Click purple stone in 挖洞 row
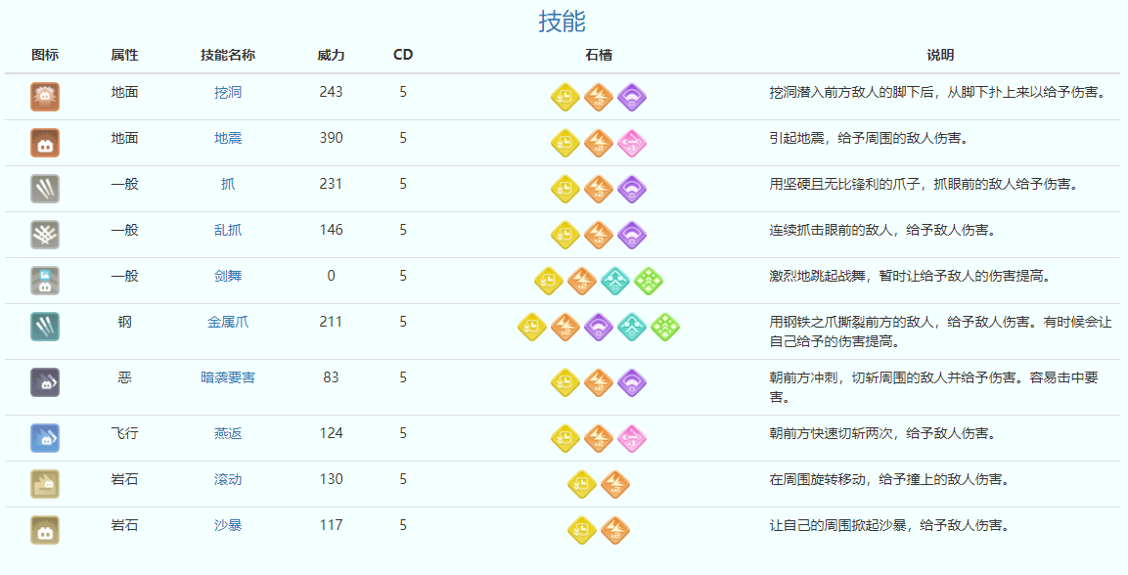Viewport: 1128px width, 575px height. pyautogui.click(x=632, y=98)
